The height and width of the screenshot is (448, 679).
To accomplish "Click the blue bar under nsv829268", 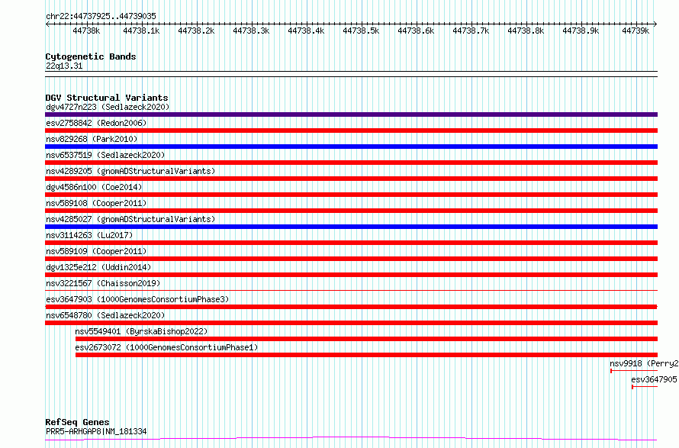I will coord(351,147).
